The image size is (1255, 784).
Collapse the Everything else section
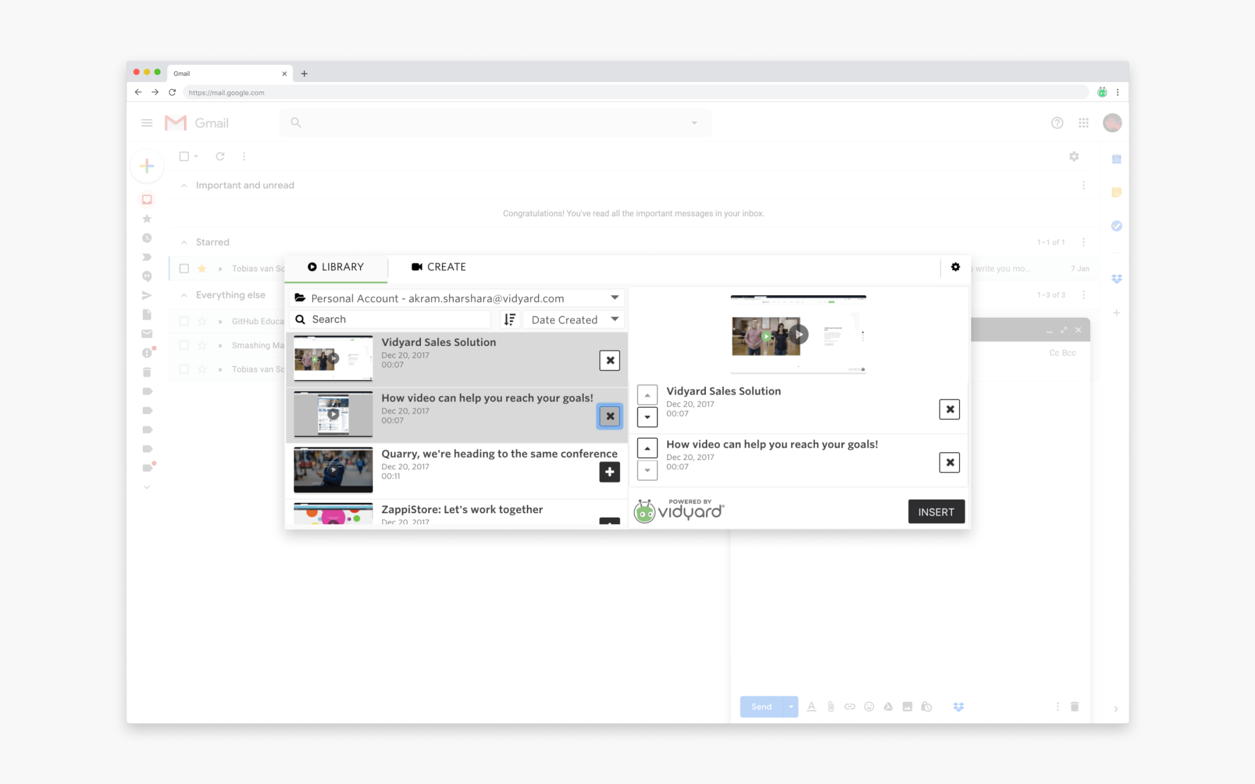point(184,295)
